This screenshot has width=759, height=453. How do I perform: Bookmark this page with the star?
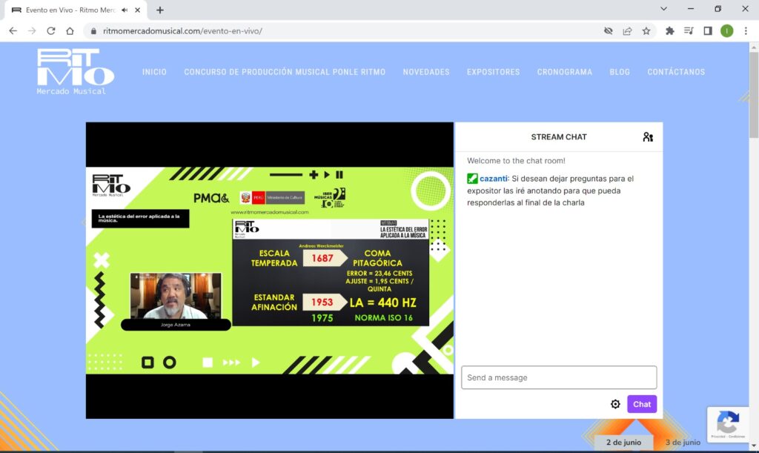pos(646,31)
